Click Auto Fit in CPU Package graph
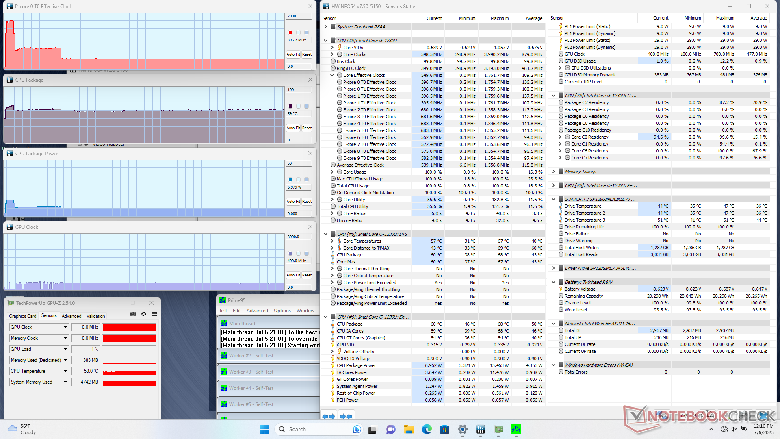 click(x=293, y=128)
